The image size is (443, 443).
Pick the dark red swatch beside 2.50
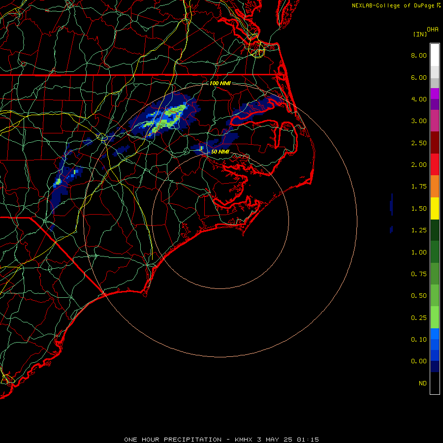pos(435,143)
